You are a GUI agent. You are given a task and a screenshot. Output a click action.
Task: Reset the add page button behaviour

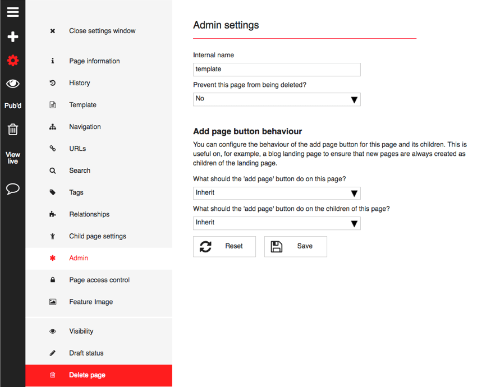[x=224, y=246]
